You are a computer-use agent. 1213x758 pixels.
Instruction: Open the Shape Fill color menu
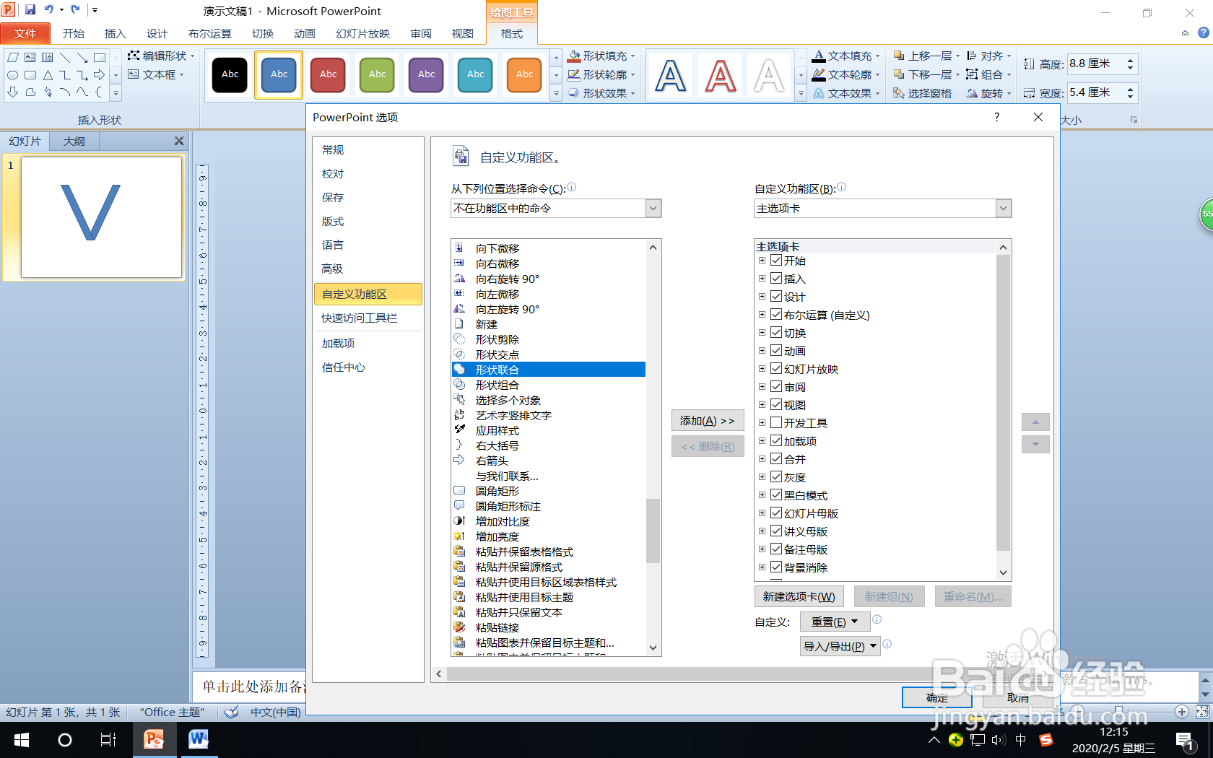(603, 55)
